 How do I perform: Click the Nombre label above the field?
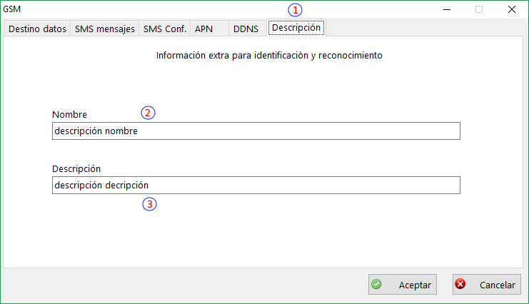click(x=69, y=114)
